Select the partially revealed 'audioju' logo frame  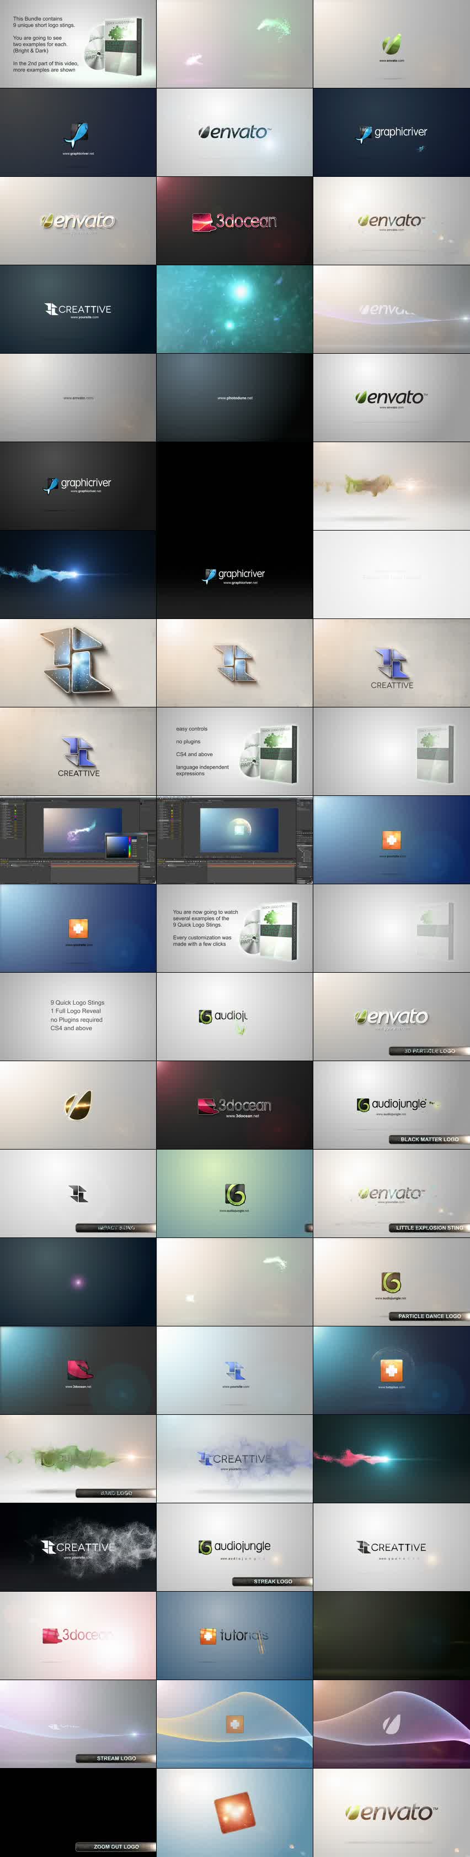(234, 1016)
